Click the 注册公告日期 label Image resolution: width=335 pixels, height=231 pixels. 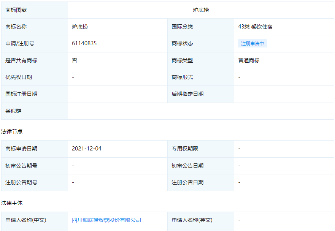(x=187, y=182)
